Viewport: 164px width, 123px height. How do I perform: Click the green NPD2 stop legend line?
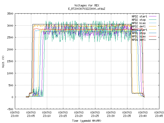click(x=153, y=20)
